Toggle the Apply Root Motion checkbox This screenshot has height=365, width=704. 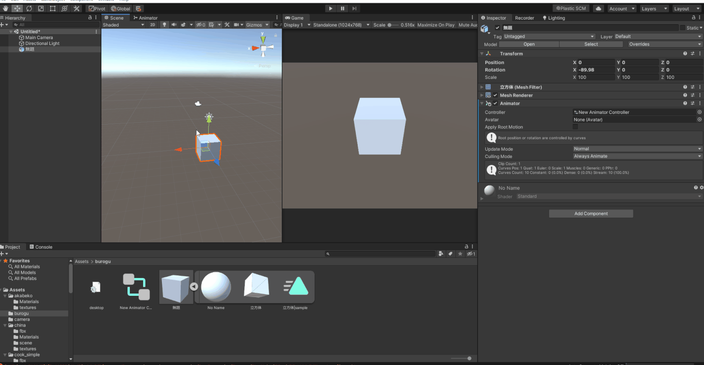click(576, 127)
